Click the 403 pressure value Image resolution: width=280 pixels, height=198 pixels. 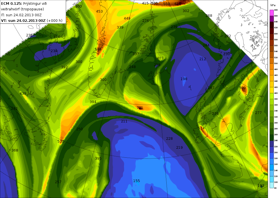pos(160,58)
